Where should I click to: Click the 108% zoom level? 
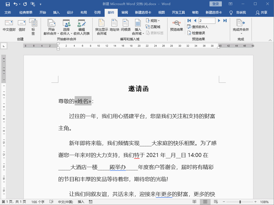(264, 202)
